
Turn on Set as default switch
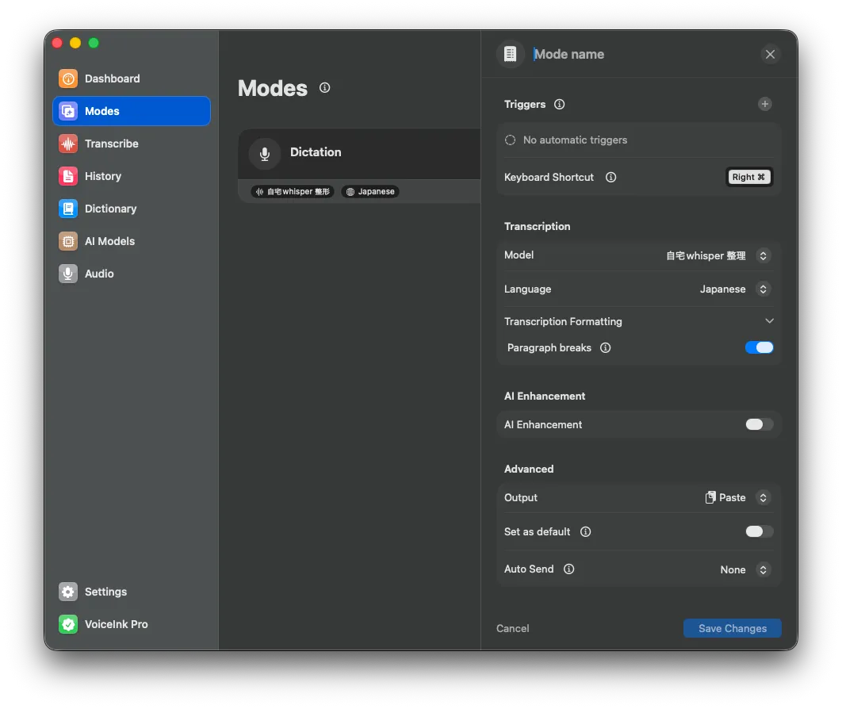tap(760, 531)
